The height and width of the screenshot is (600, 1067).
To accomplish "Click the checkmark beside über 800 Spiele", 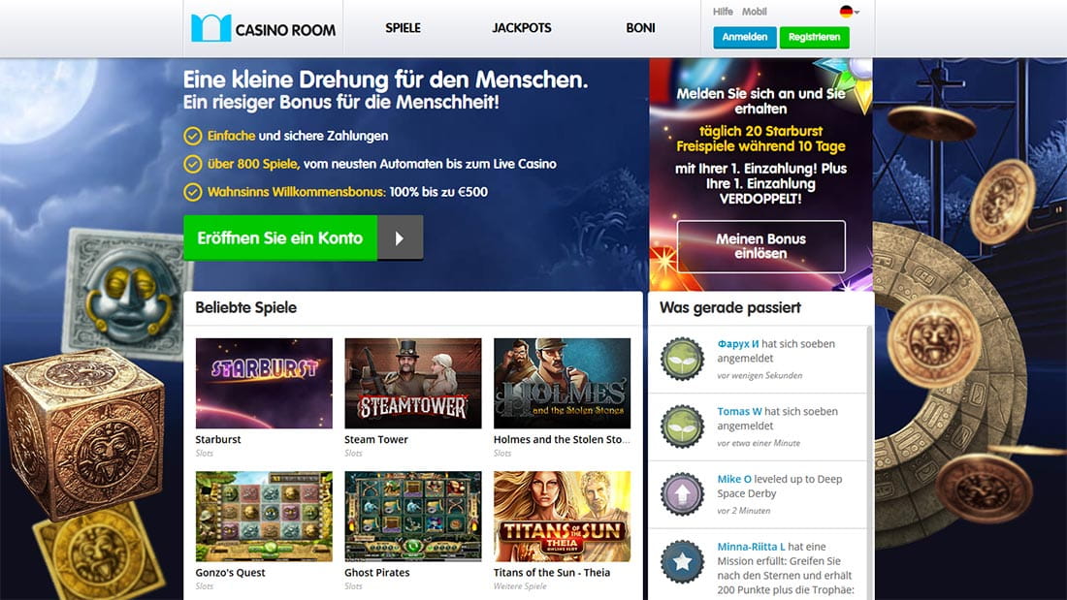I will pos(193,164).
